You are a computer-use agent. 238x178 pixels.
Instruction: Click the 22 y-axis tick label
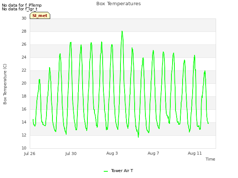pyautogui.click(x=24, y=70)
